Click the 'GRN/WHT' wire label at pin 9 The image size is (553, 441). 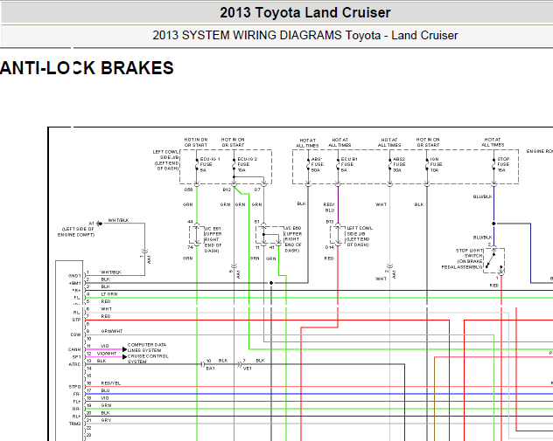112,331
